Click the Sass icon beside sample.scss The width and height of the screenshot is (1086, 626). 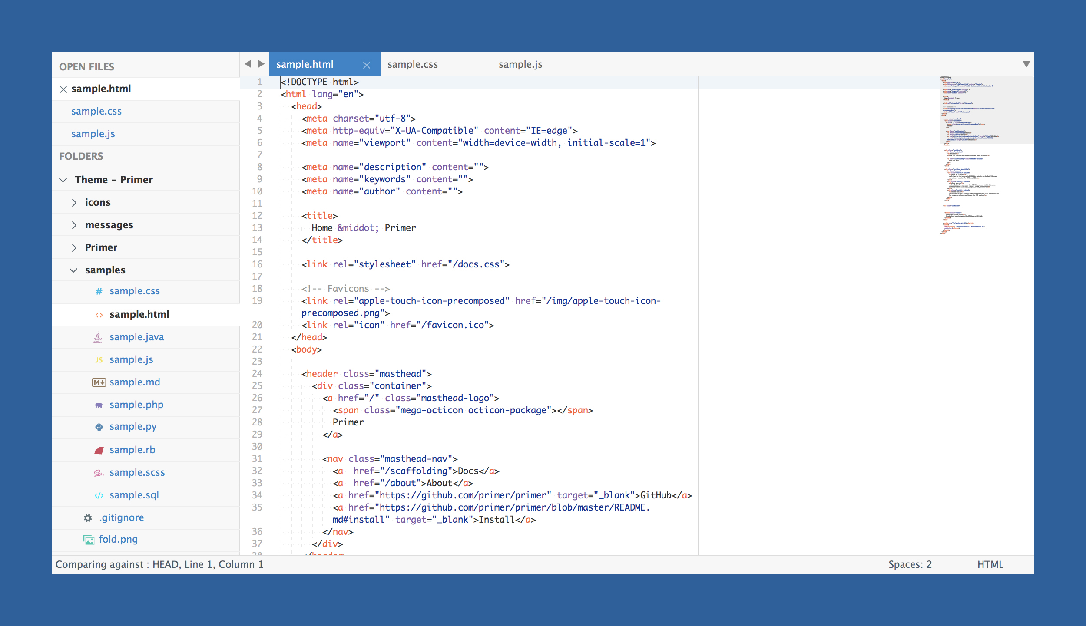[99, 473]
